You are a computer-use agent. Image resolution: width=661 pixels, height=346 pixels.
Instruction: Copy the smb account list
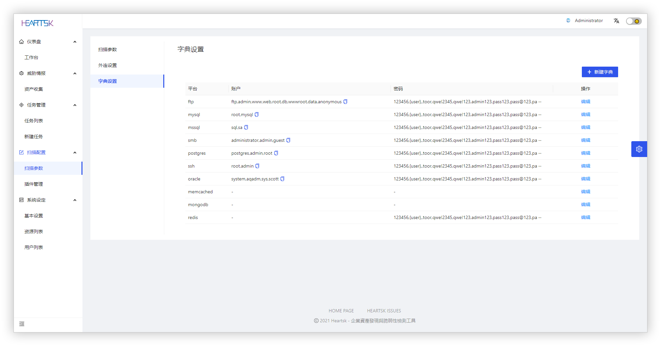point(288,140)
